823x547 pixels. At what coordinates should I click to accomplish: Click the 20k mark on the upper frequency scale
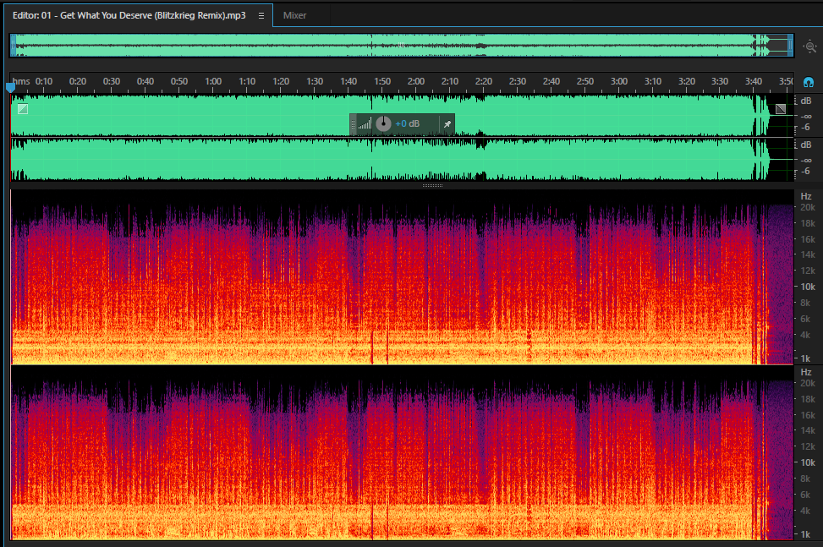[808, 208]
